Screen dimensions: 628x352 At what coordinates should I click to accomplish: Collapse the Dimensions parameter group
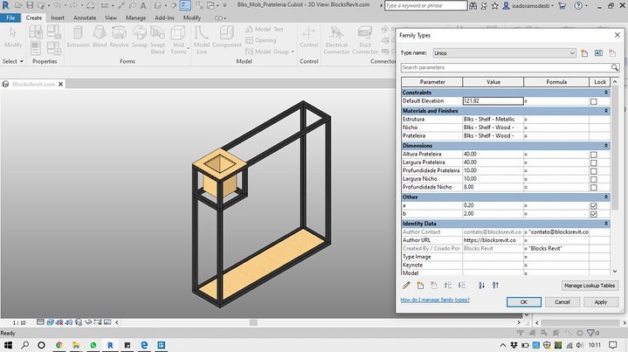pos(606,145)
